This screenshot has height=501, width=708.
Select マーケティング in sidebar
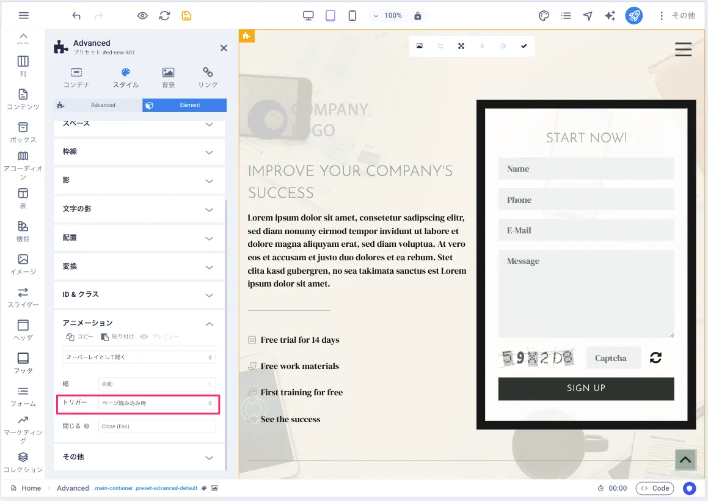coord(23,430)
